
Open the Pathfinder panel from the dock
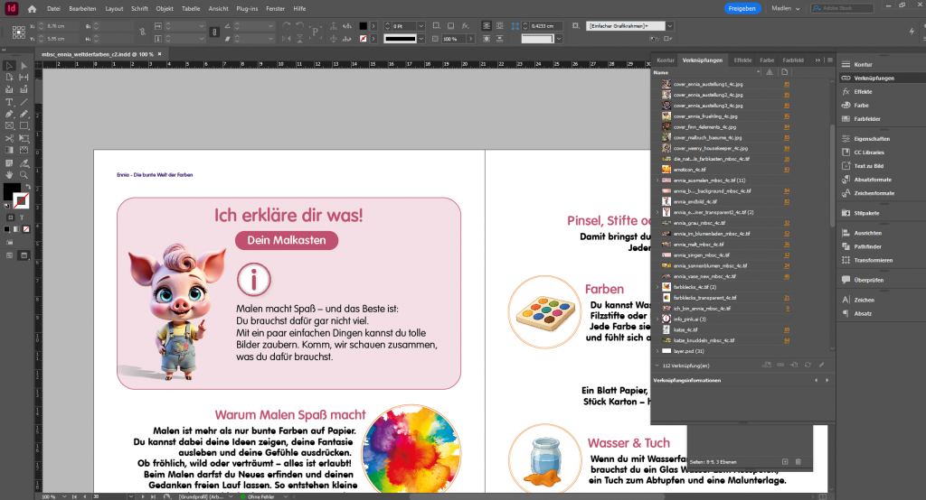866,245
